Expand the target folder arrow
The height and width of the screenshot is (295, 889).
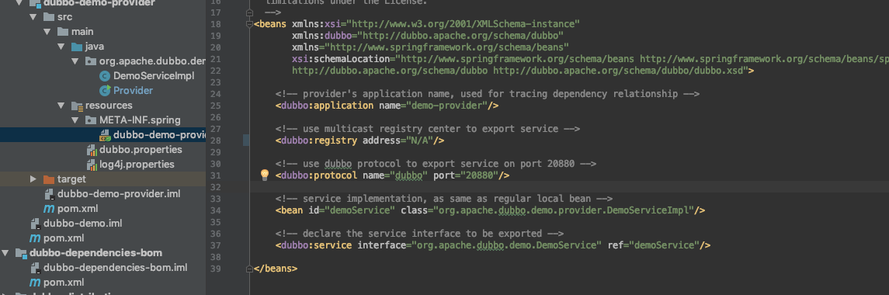[x=33, y=179]
